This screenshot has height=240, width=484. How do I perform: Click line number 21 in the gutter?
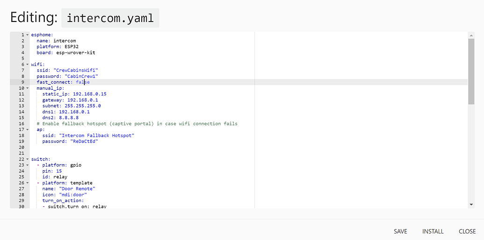(21, 153)
